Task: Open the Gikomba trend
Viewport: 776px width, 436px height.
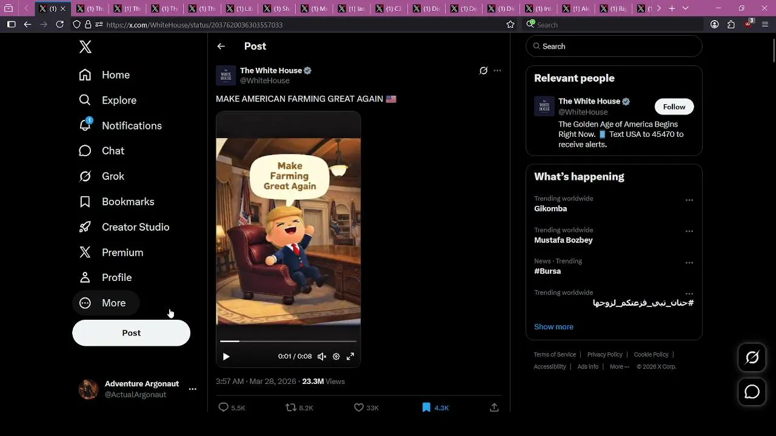Action: click(550, 209)
